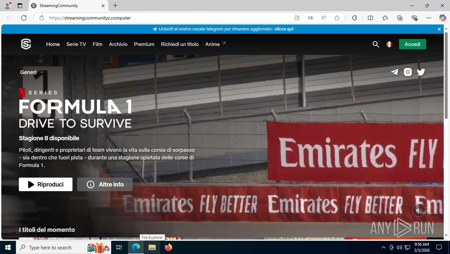Click the green Accedi button
The width and height of the screenshot is (450, 254).
click(x=413, y=44)
